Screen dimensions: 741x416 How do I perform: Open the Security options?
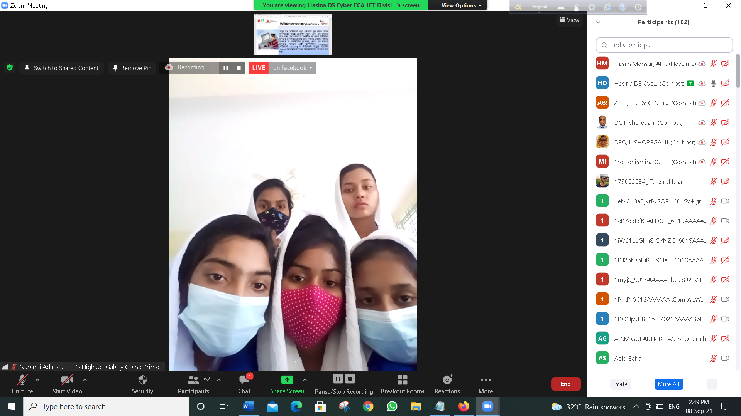[x=142, y=384]
